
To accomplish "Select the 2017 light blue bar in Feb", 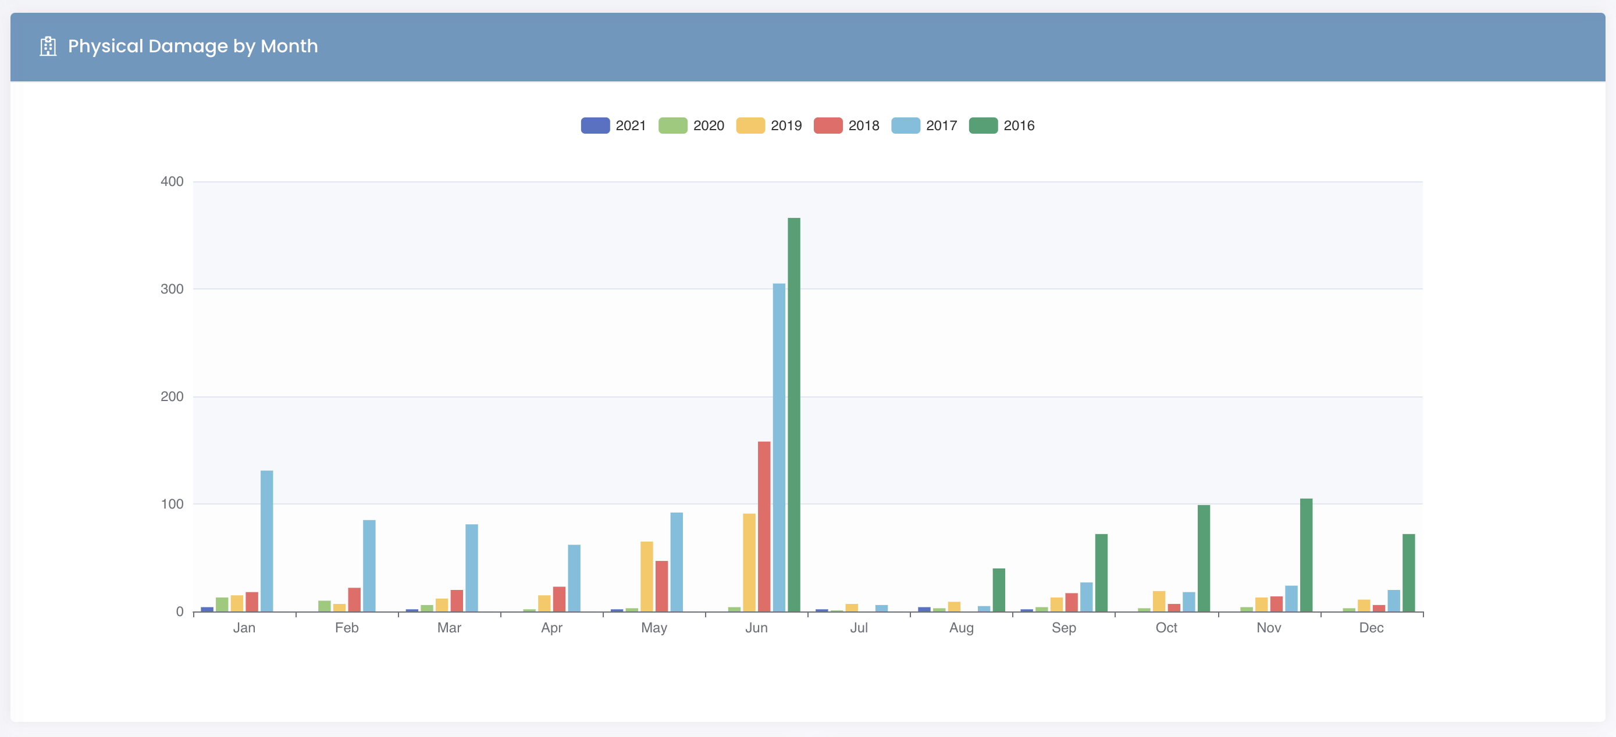I will [369, 566].
